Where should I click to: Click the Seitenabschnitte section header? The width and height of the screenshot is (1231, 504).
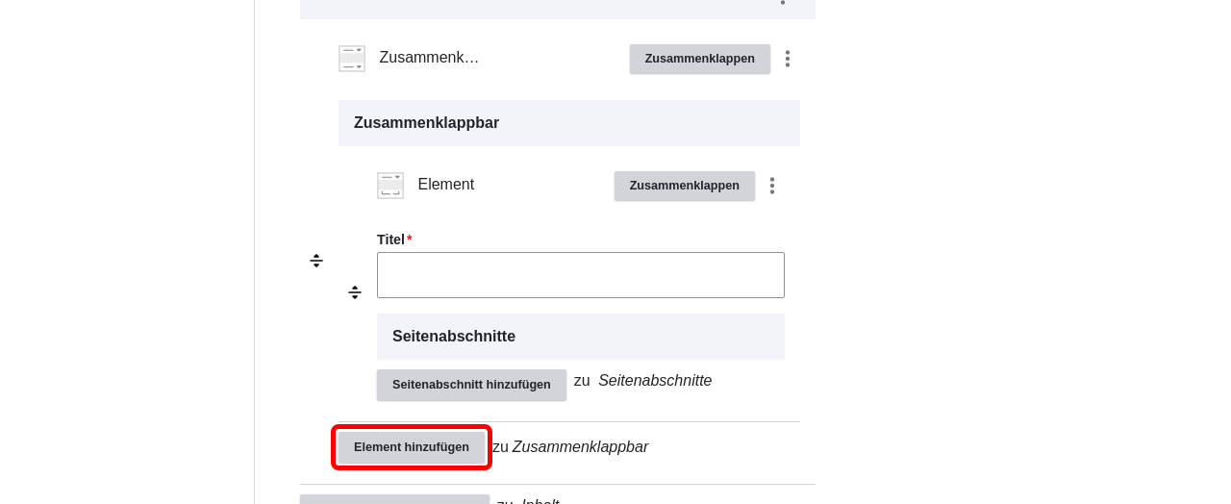pyautogui.click(x=581, y=337)
